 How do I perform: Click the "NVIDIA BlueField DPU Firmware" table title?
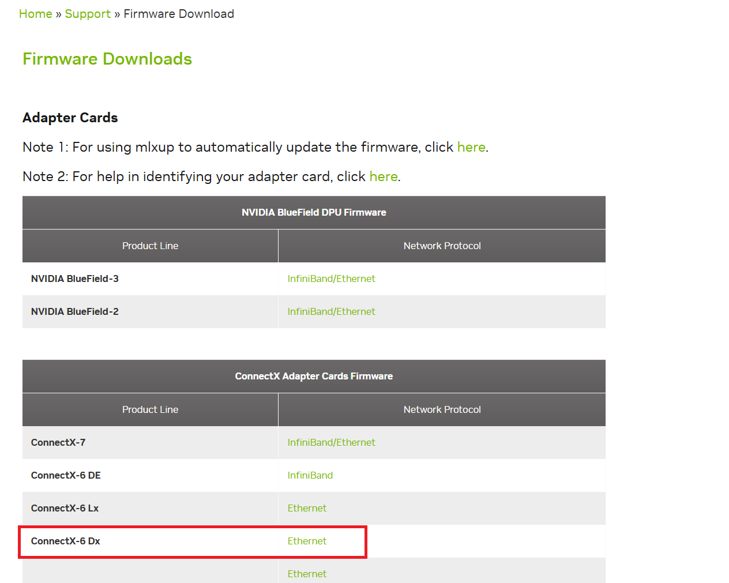pos(314,212)
